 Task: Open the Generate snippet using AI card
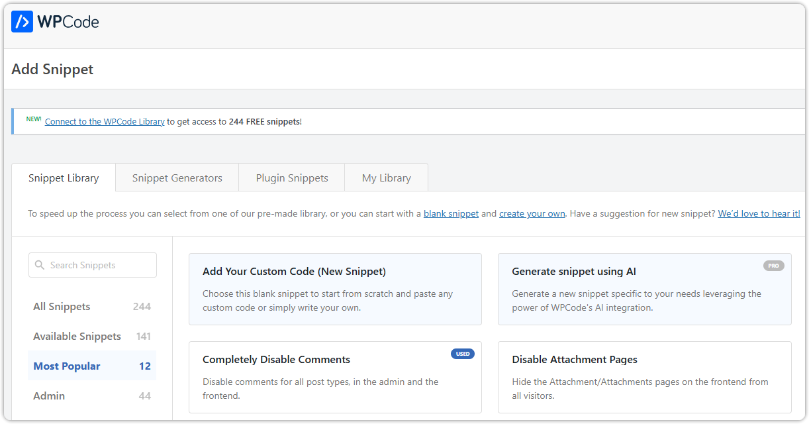(645, 289)
